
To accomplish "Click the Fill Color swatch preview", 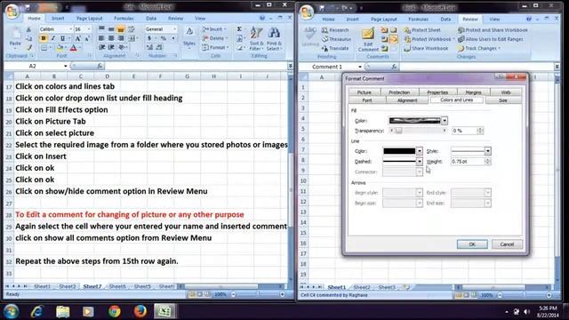I will [414, 121].
